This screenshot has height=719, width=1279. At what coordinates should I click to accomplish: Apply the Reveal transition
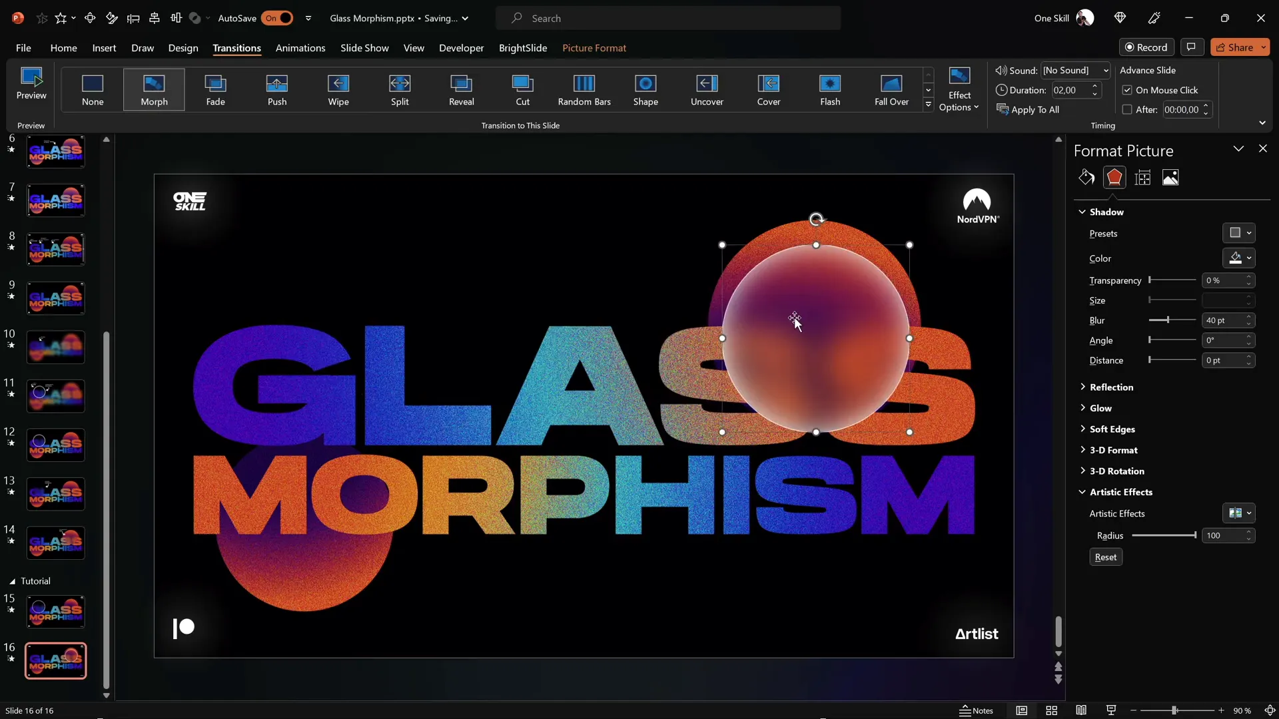coord(462,89)
